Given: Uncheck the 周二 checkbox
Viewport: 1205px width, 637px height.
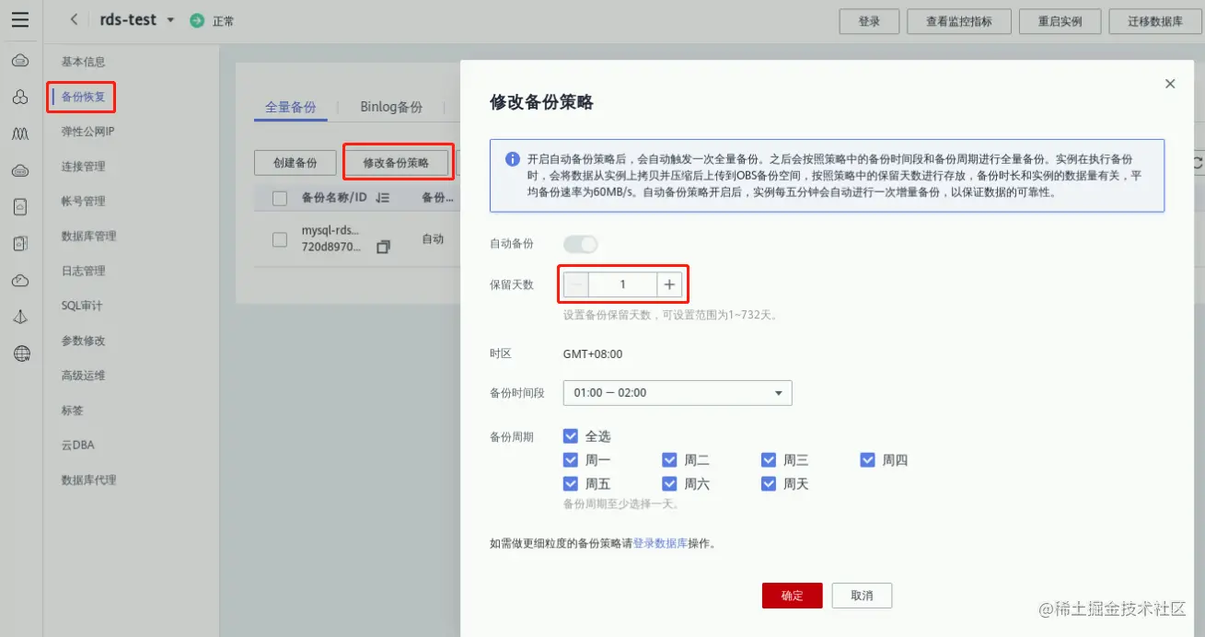Looking at the screenshot, I should pos(669,460).
